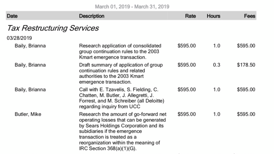Click the Fees column header

pyautogui.click(x=250, y=16)
